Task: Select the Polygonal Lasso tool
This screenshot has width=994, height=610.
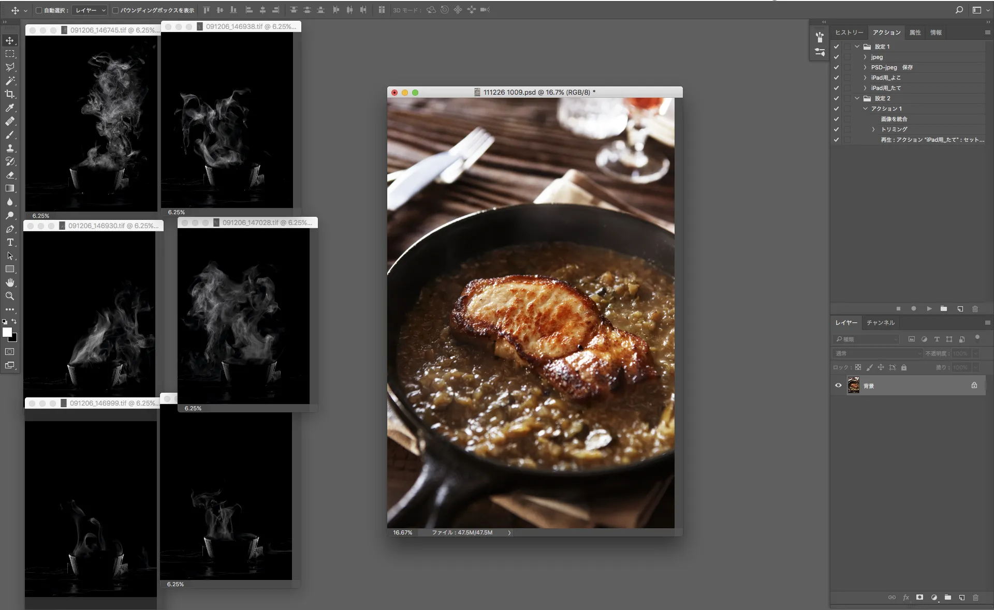Action: (x=10, y=67)
